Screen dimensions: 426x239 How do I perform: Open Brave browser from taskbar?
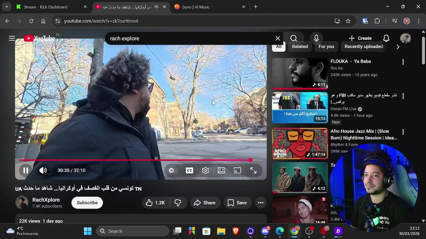(x=236, y=231)
